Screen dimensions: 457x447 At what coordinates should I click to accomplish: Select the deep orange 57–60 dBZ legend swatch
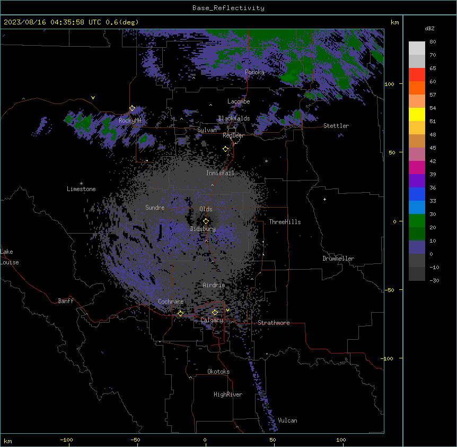tap(417, 88)
